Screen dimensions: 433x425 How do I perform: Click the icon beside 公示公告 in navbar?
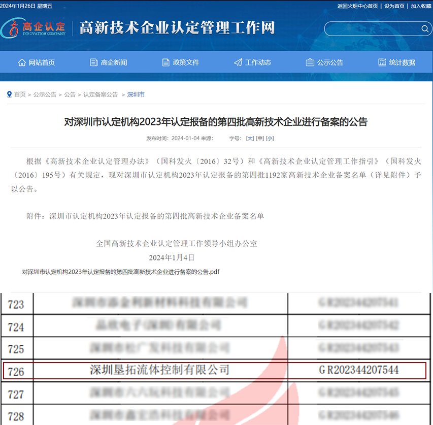(x=310, y=62)
